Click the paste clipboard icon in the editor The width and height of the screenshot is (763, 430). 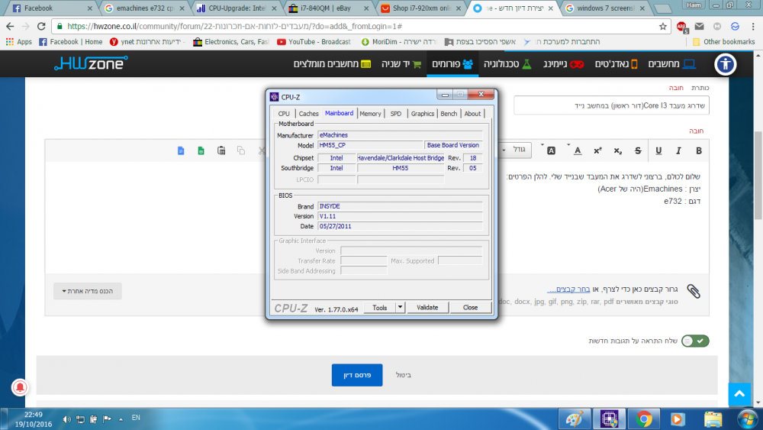[221, 150]
